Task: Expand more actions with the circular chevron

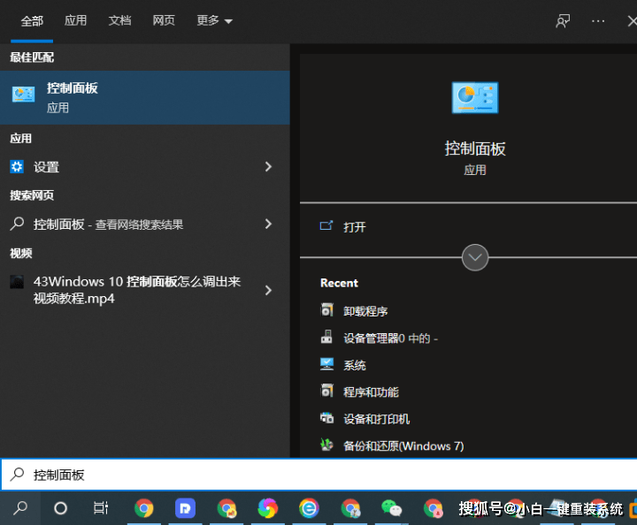Action: pos(475,257)
